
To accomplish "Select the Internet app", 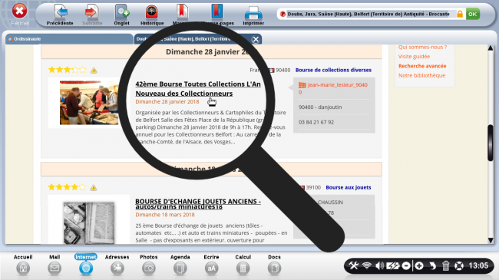I will click(x=86, y=265).
